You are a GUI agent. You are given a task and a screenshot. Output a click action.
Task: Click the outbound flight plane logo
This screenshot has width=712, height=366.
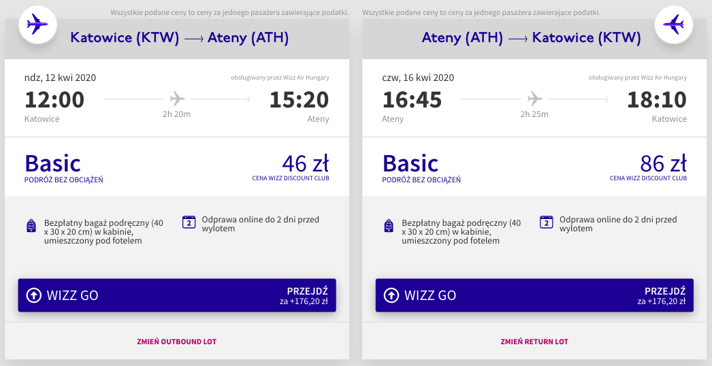point(37,25)
